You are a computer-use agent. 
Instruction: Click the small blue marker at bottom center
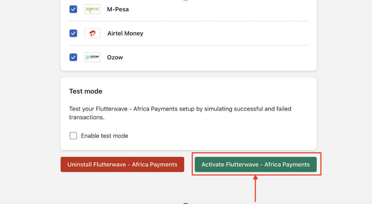[x=185, y=203]
